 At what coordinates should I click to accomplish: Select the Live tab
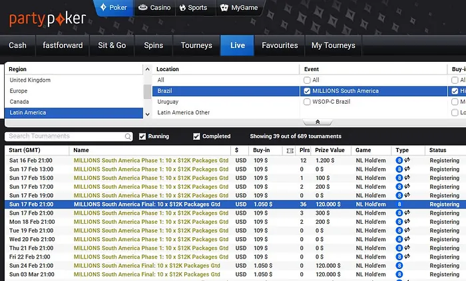click(238, 45)
